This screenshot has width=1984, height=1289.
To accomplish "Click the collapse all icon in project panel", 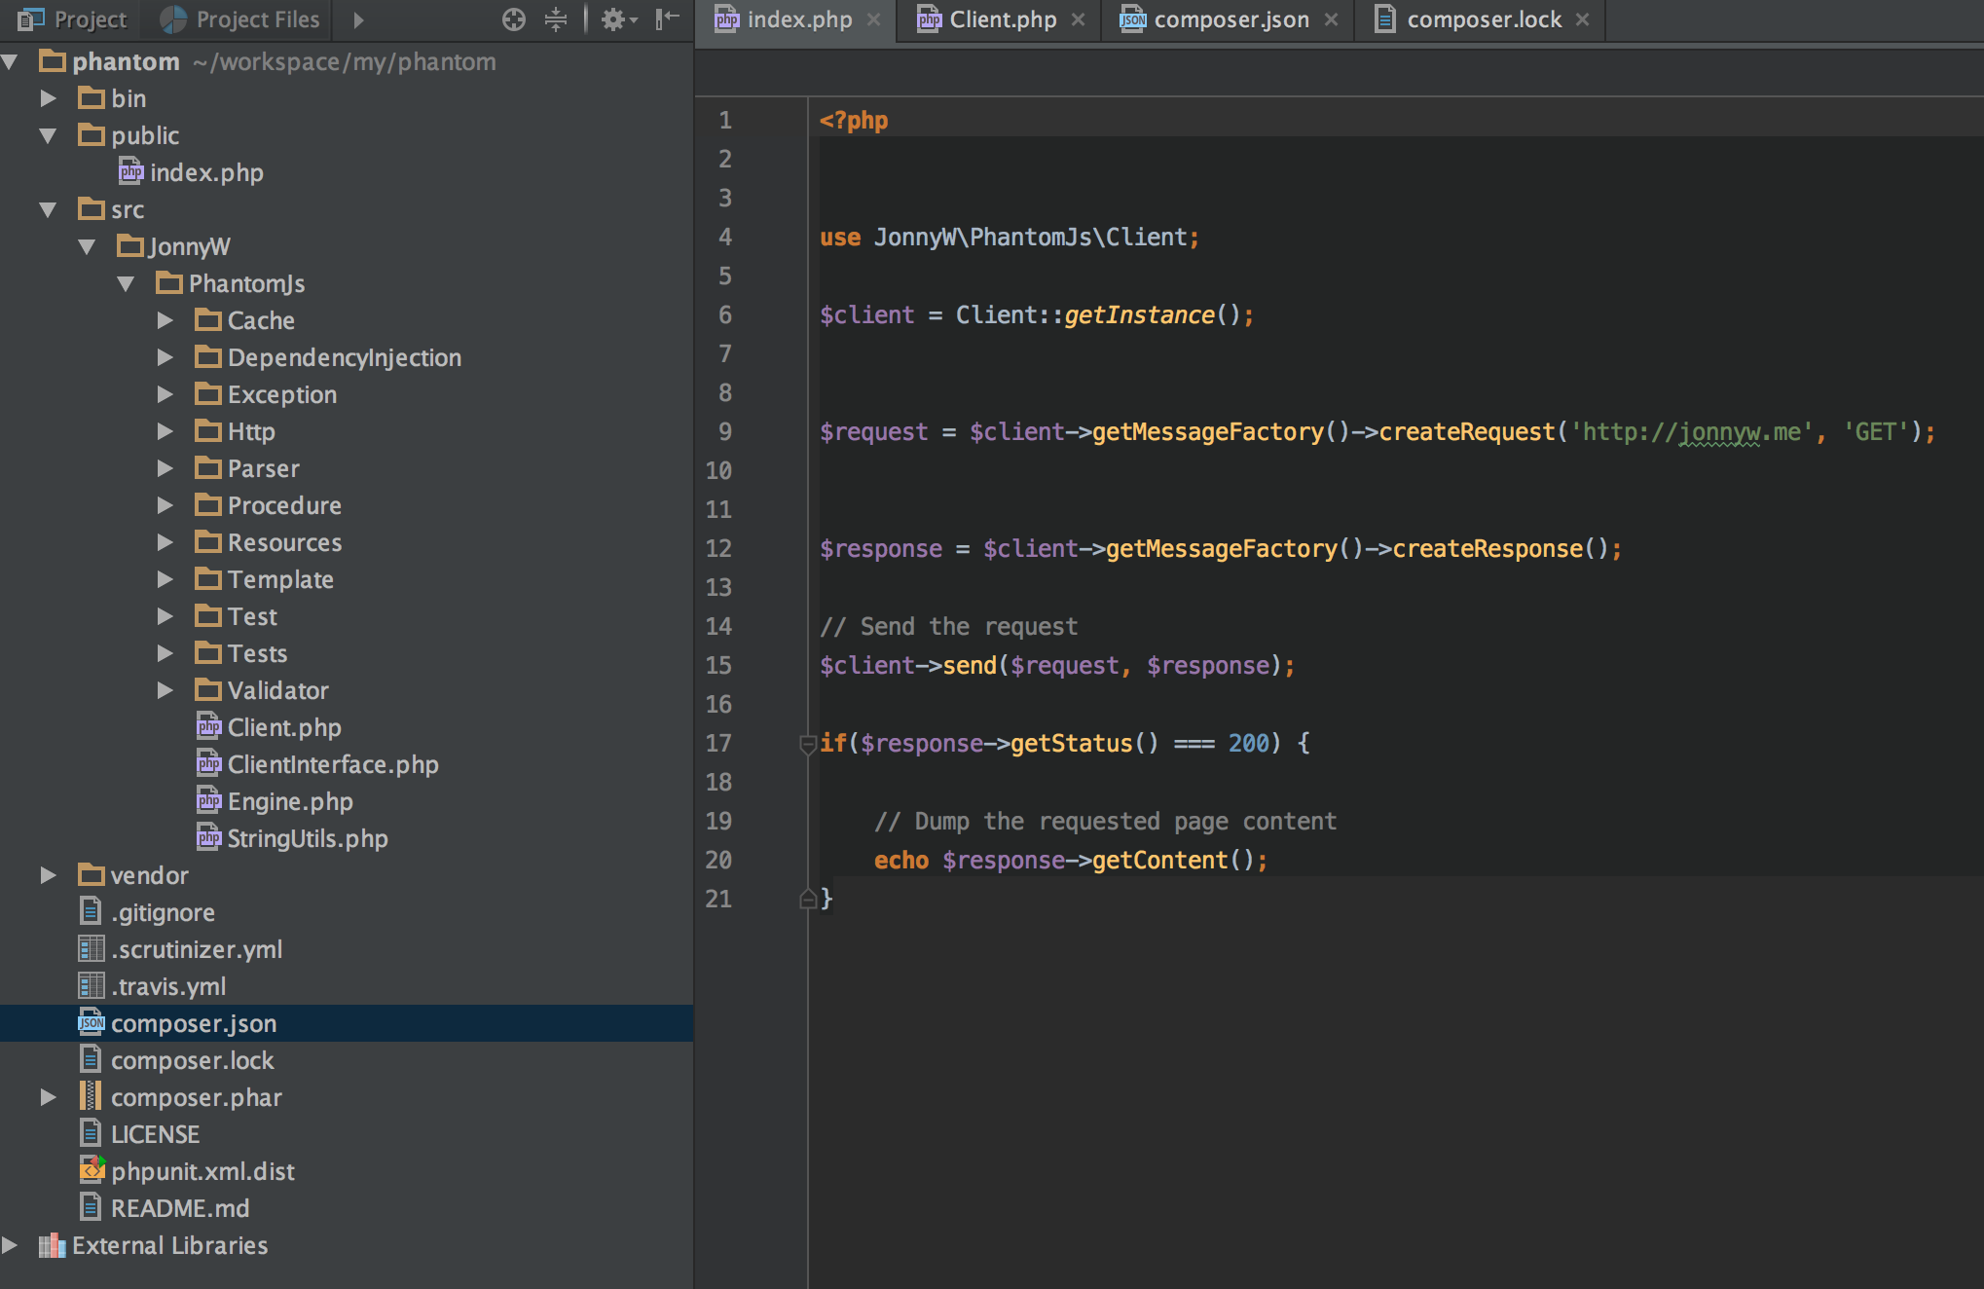I will tap(556, 19).
